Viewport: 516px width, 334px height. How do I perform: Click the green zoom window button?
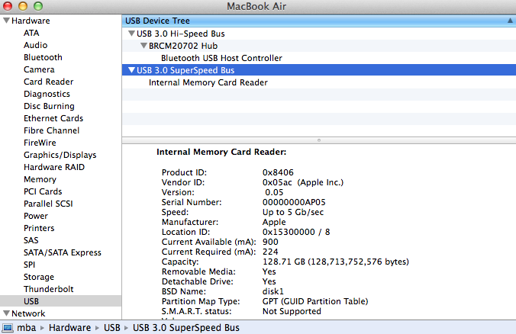point(38,6)
